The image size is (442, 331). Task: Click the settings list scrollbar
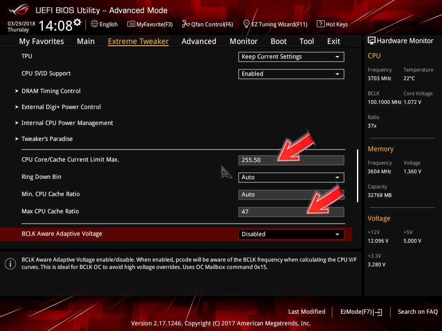(x=357, y=176)
